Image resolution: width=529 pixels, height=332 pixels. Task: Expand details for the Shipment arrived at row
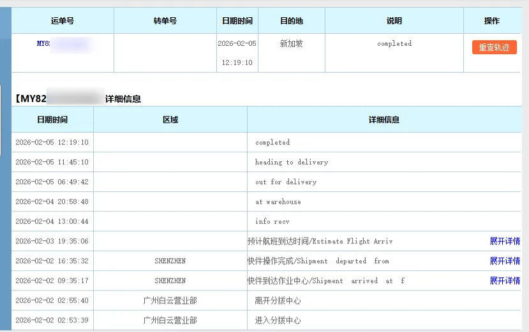tap(505, 280)
